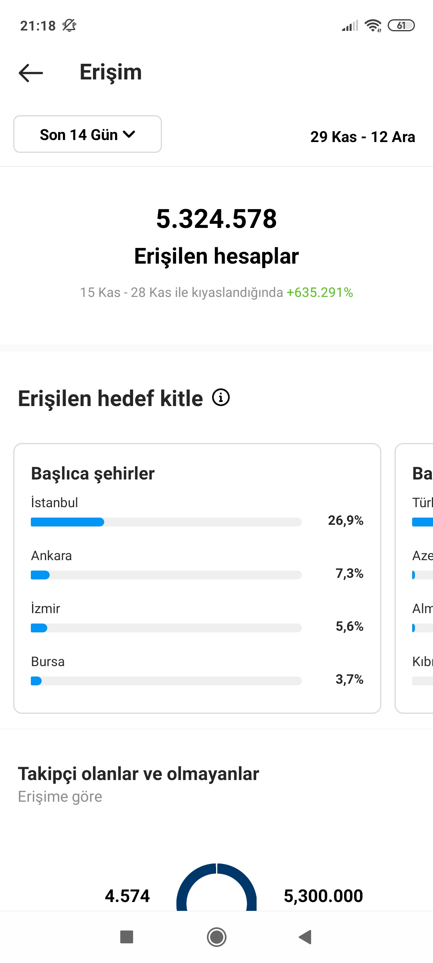Viewport: 433px width, 963px height.
Task: Select the Ankara city row
Action: coord(197,565)
